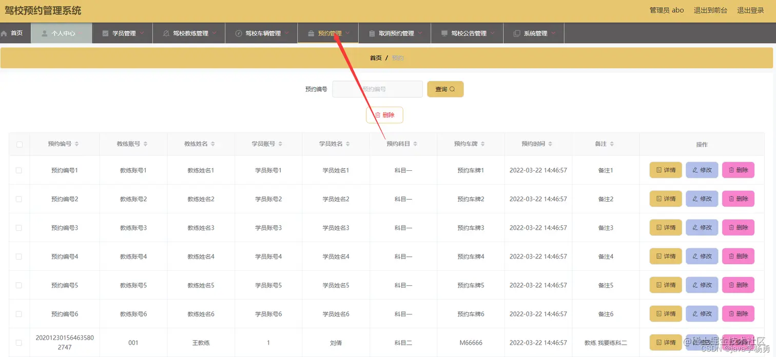Check the box for row 预约编号2
The width and height of the screenshot is (776, 357).
tap(19, 199)
